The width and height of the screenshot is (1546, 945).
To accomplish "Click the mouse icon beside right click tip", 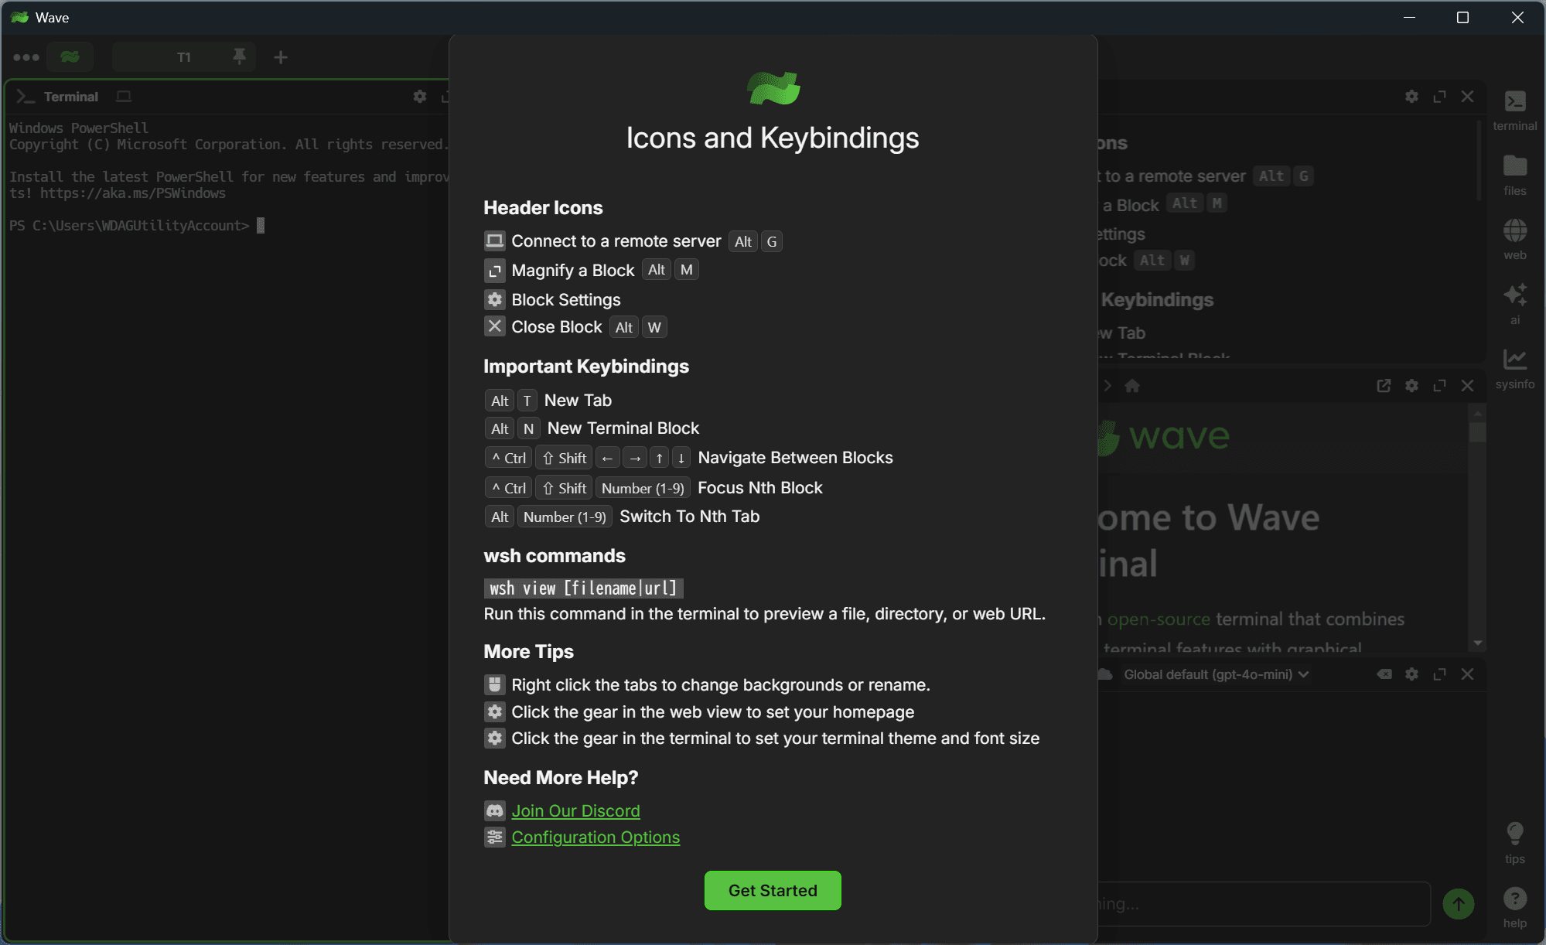I will [x=494, y=684].
